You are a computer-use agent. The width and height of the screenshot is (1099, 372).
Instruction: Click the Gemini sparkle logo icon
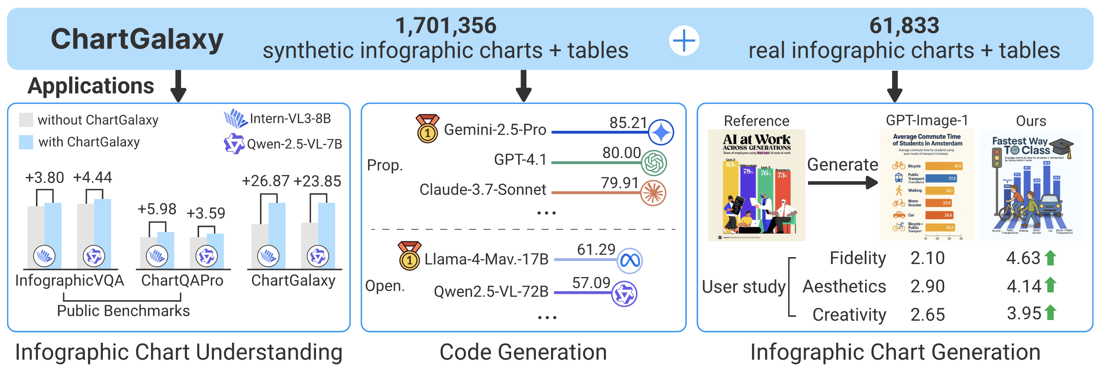(x=661, y=132)
